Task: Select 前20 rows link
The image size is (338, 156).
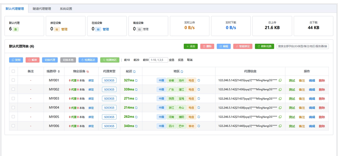Action: 136,60
